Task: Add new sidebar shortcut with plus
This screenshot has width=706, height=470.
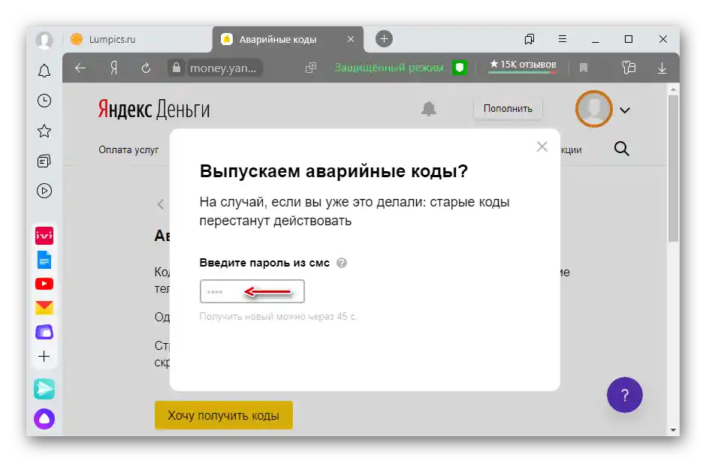Action: pos(44,357)
